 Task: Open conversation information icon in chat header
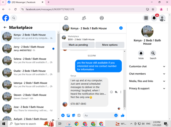coord(121,28)
